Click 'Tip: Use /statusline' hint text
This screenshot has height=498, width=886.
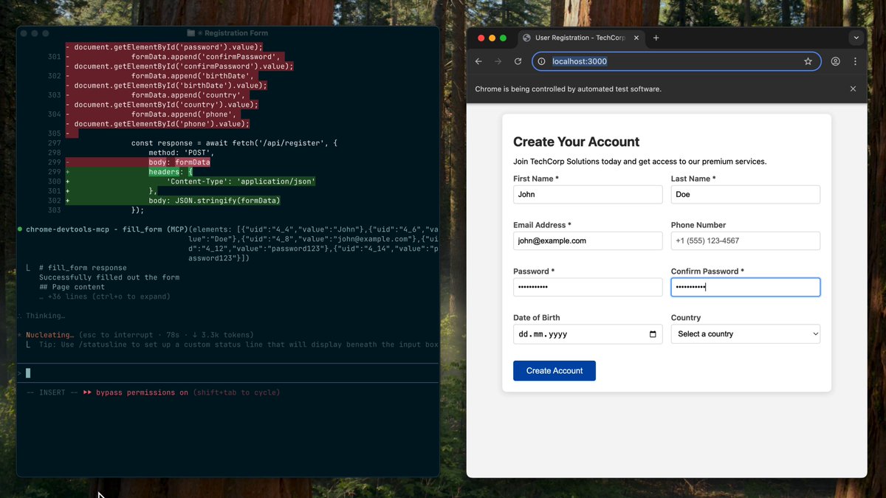(239, 345)
